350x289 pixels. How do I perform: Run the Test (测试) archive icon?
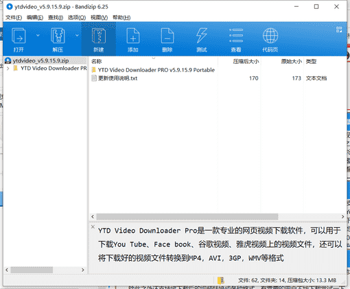(x=202, y=36)
